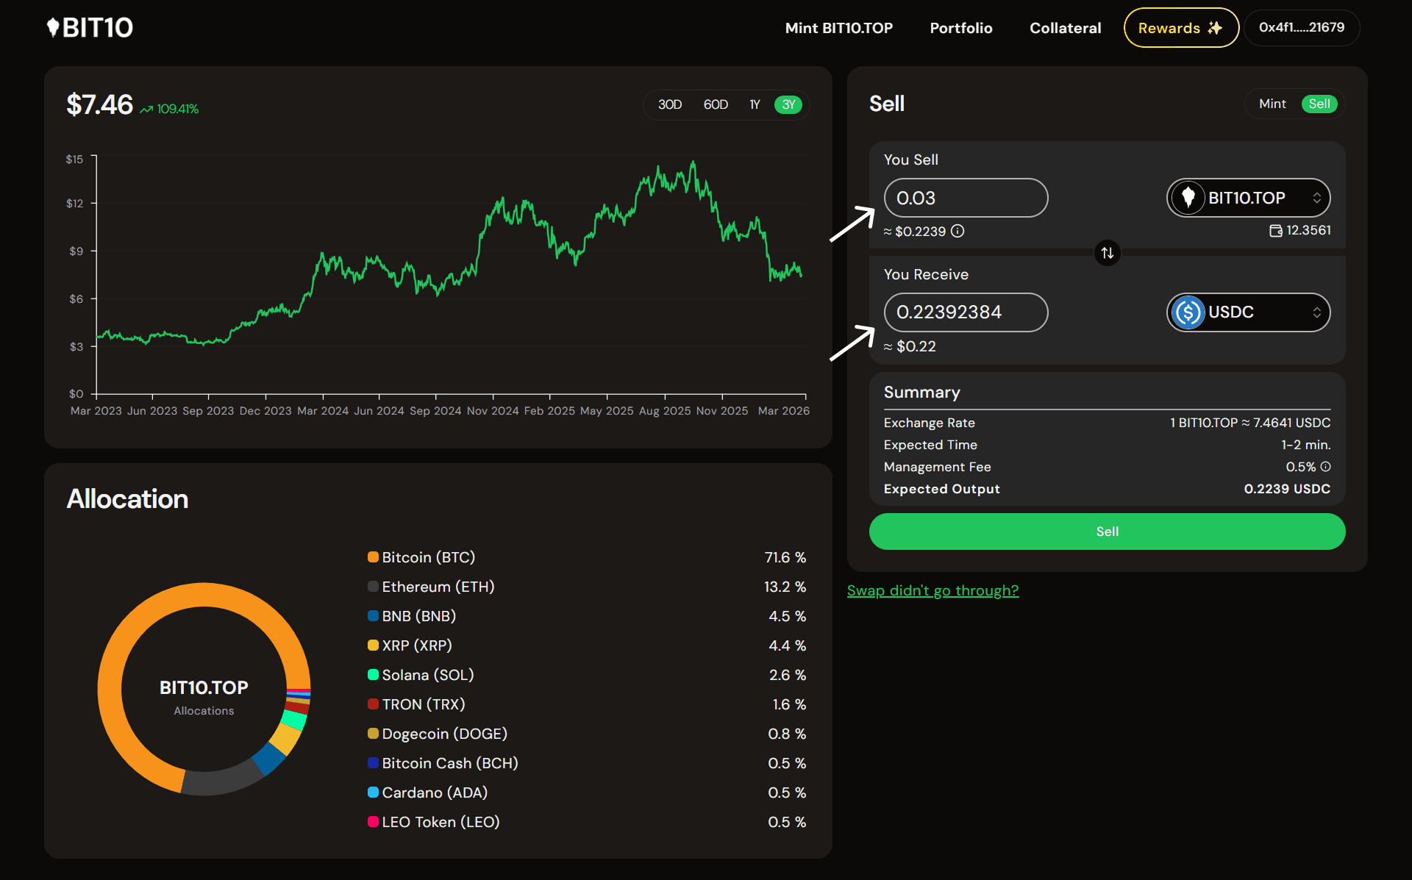Select the 30D chart range
The height and width of the screenshot is (880, 1412).
point(670,104)
